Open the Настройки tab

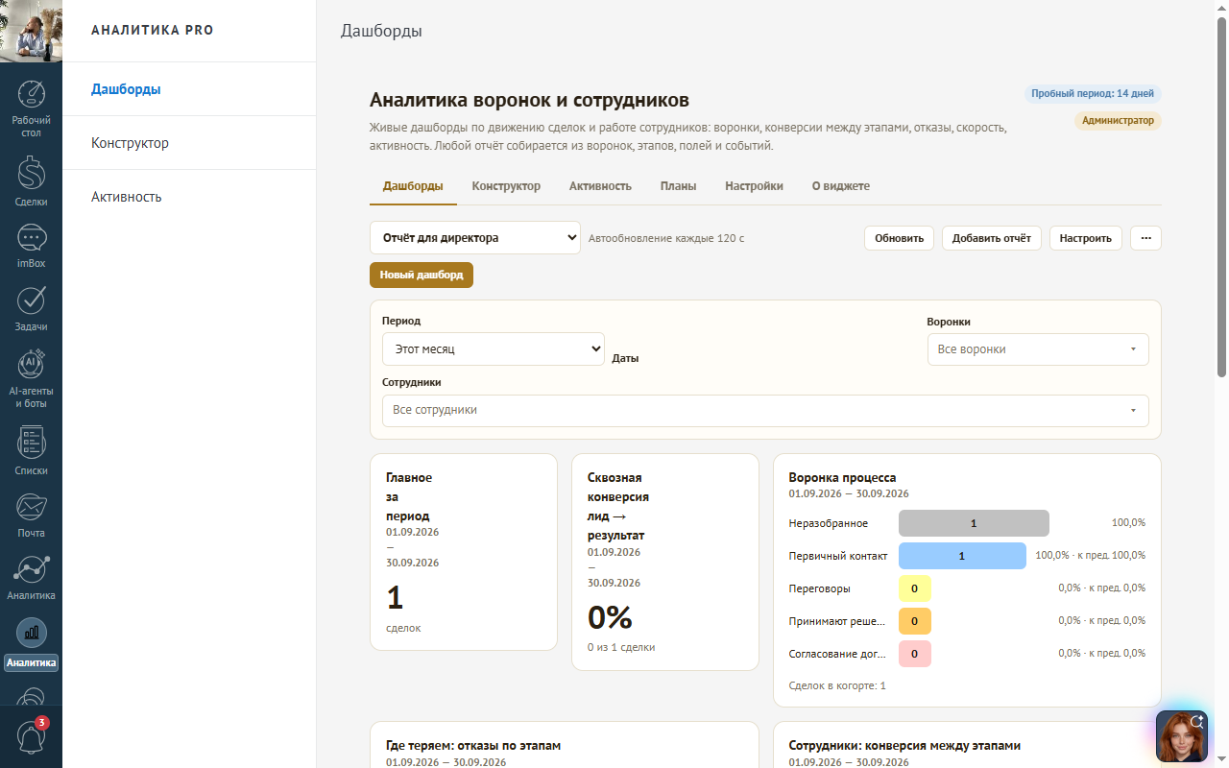tap(754, 186)
